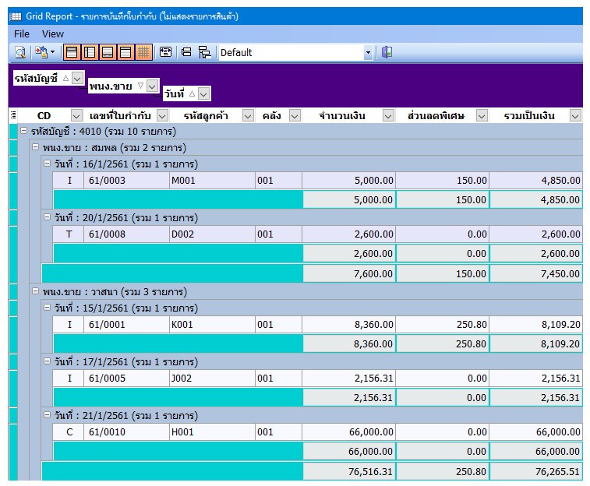Click the exit door icon in toolbar
This screenshot has width=590, height=486.
point(387,52)
